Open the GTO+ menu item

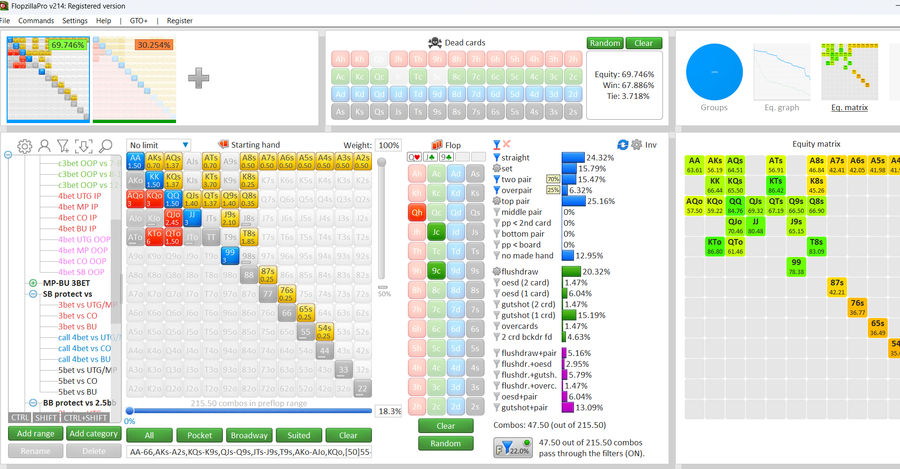(x=139, y=21)
